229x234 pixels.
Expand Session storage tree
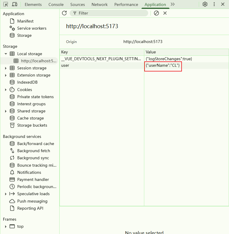pos(6,68)
